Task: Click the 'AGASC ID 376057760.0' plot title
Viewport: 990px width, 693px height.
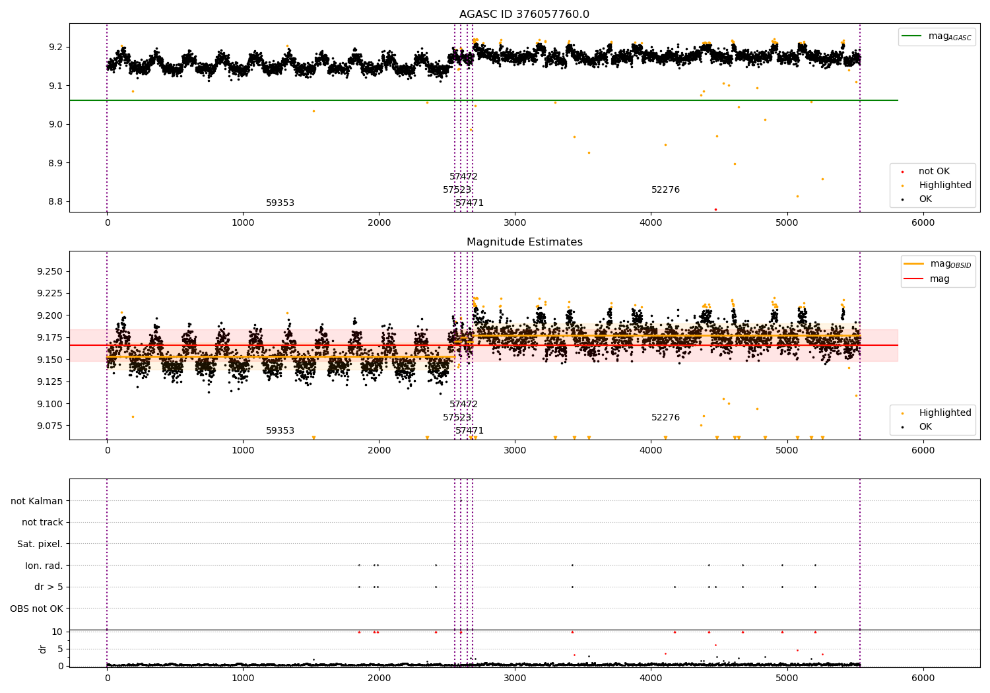Action: [x=525, y=15]
